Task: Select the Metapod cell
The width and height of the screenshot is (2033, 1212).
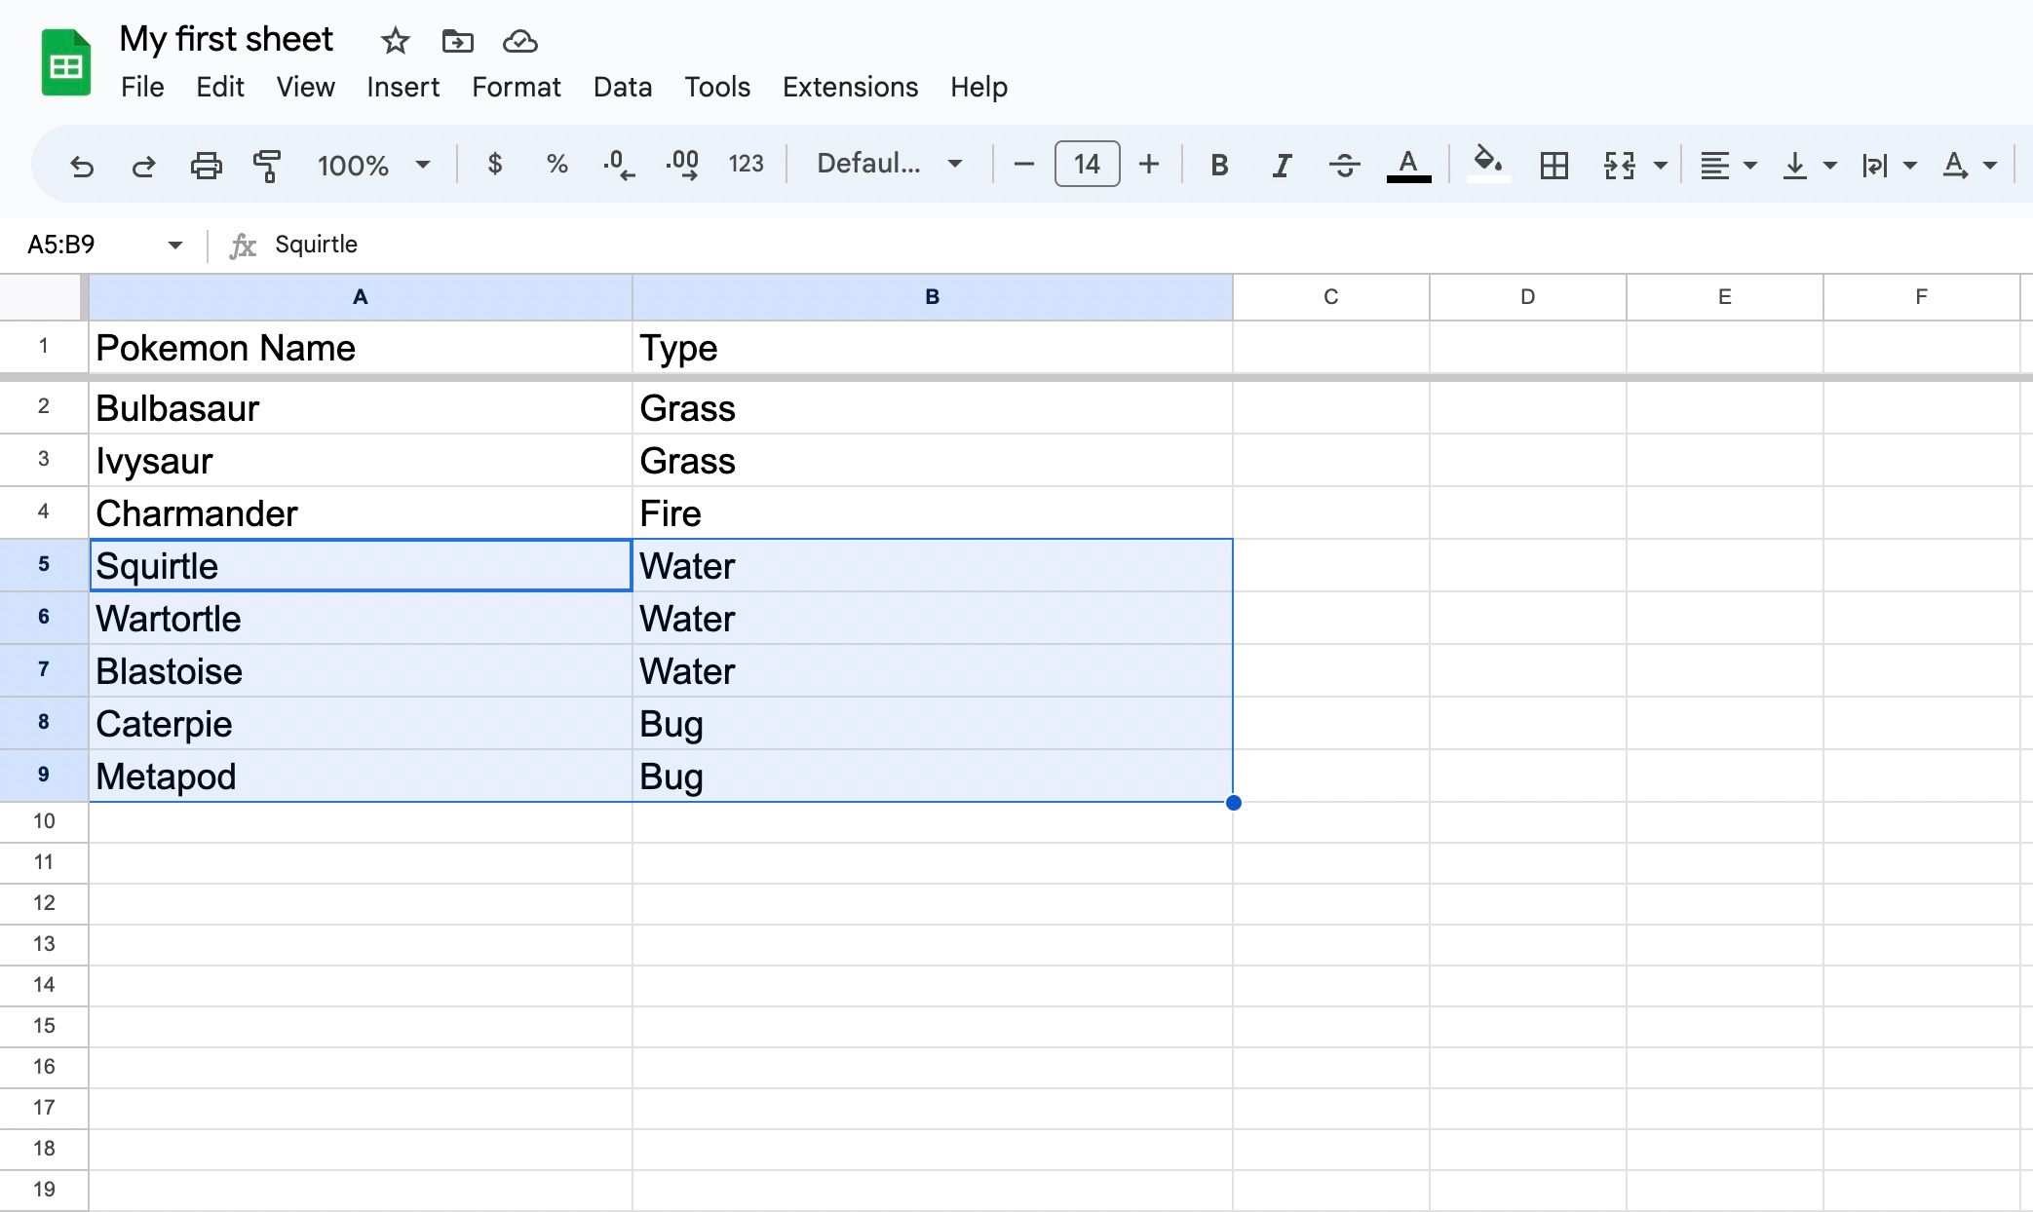Action: point(361,776)
